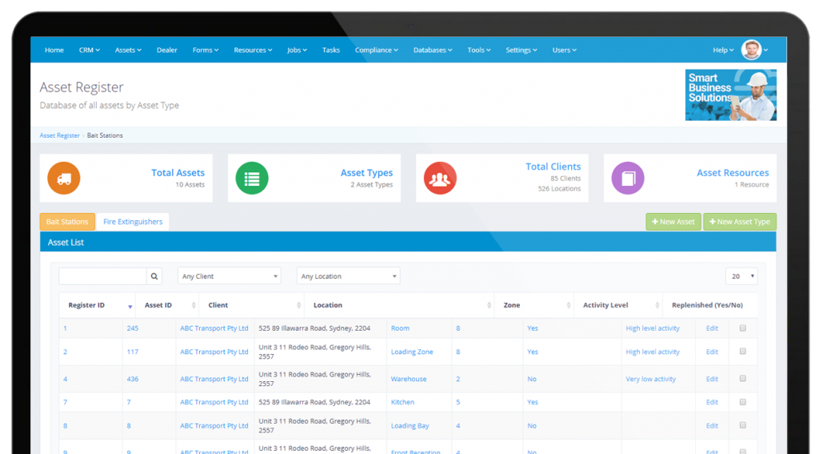Screen dimensions: 819x454
Task: Open the Asset Types link
Action: pyautogui.click(x=366, y=173)
